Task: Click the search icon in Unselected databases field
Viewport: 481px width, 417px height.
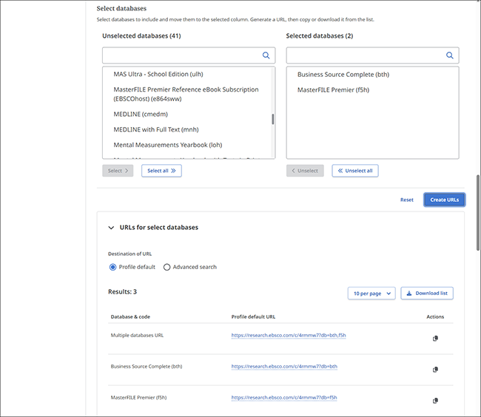Action: pos(266,55)
